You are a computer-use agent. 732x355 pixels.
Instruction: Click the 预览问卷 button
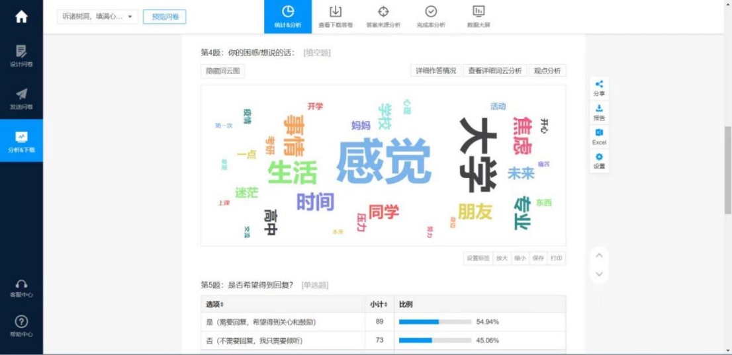click(x=164, y=17)
